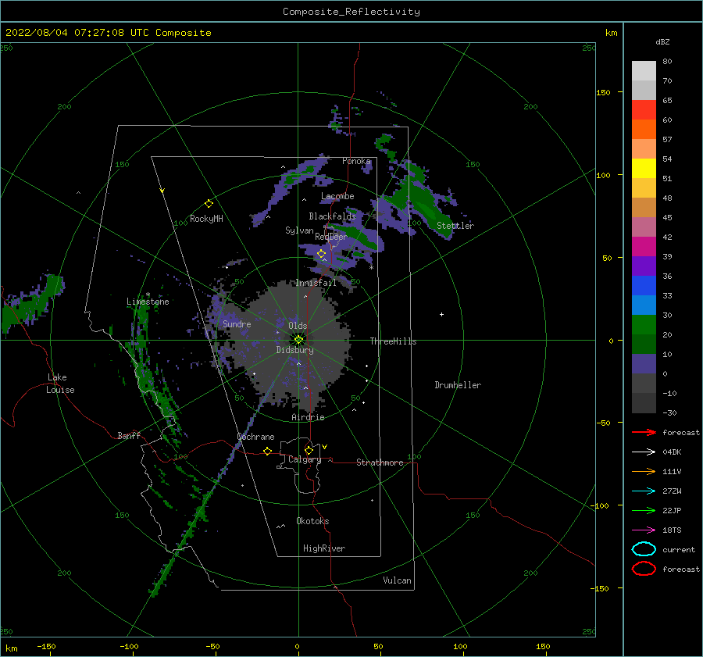This screenshot has width=703, height=657.
Task: Select the orange swatch between 60 and 57 dBZ
Action: coord(644,129)
